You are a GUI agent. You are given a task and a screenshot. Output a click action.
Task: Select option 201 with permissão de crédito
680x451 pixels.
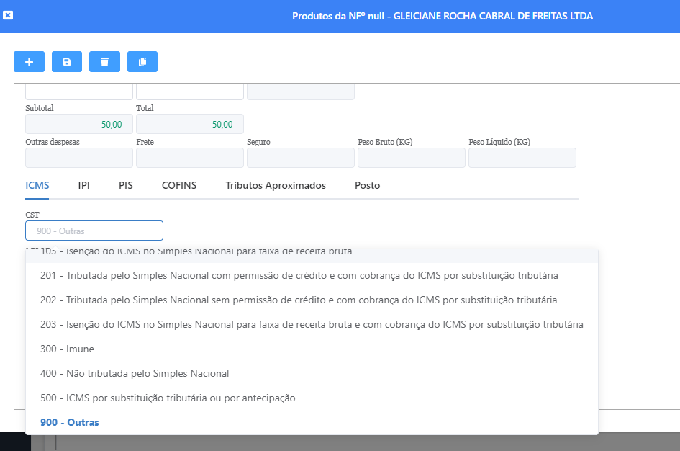tap(299, 275)
